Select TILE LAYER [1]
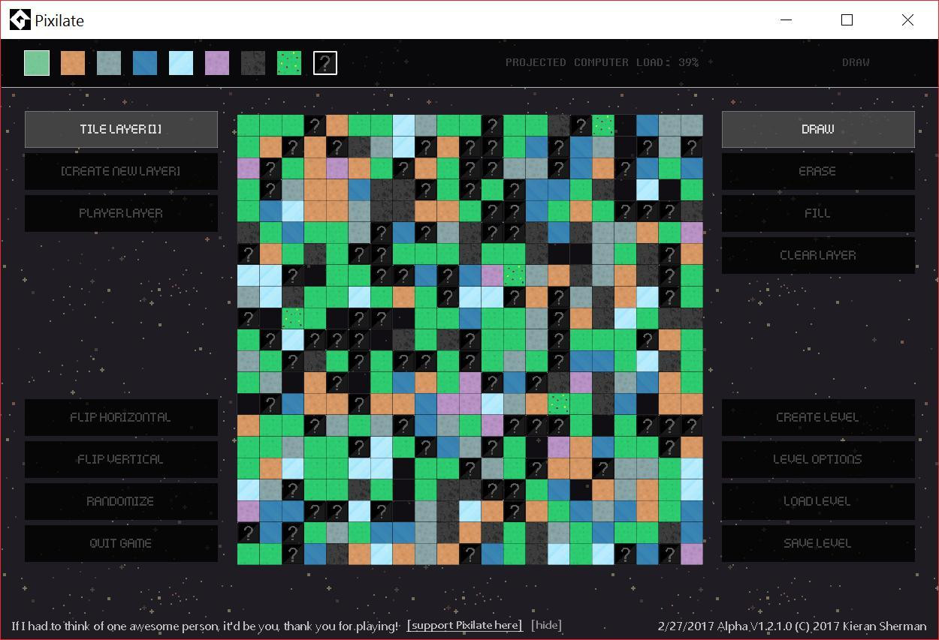The height and width of the screenshot is (640, 939). point(121,129)
